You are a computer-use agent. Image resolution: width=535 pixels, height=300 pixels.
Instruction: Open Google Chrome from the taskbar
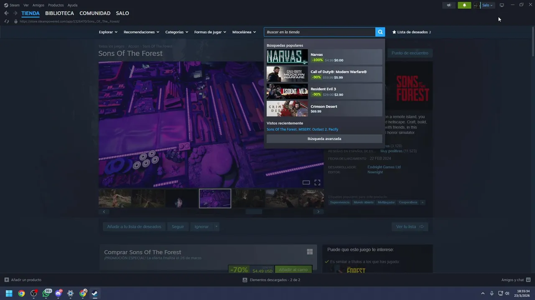pos(21,293)
